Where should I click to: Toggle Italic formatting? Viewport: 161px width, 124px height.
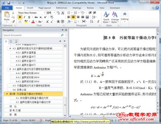pos(24,17)
